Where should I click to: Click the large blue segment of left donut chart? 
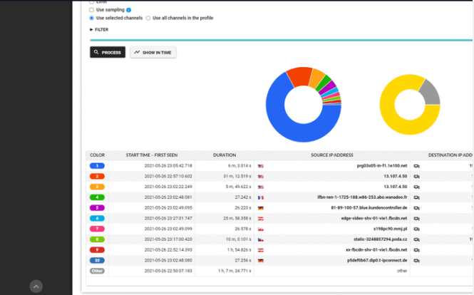click(290, 128)
